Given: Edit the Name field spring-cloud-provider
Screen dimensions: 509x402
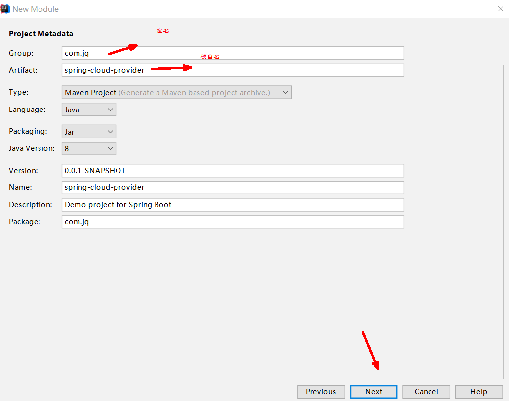Looking at the screenshot, I should tap(233, 187).
